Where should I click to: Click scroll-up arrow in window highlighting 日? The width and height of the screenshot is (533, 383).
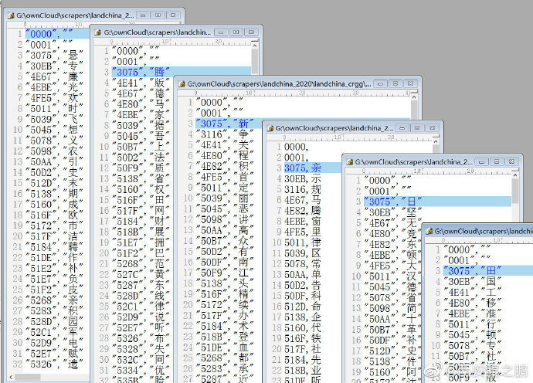(515, 175)
